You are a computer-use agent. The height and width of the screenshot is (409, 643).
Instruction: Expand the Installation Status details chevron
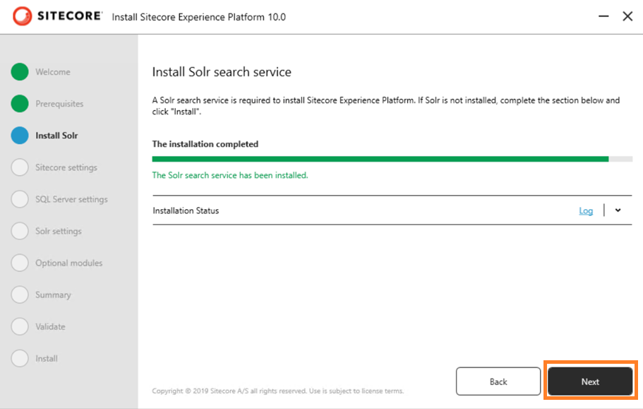coord(618,211)
